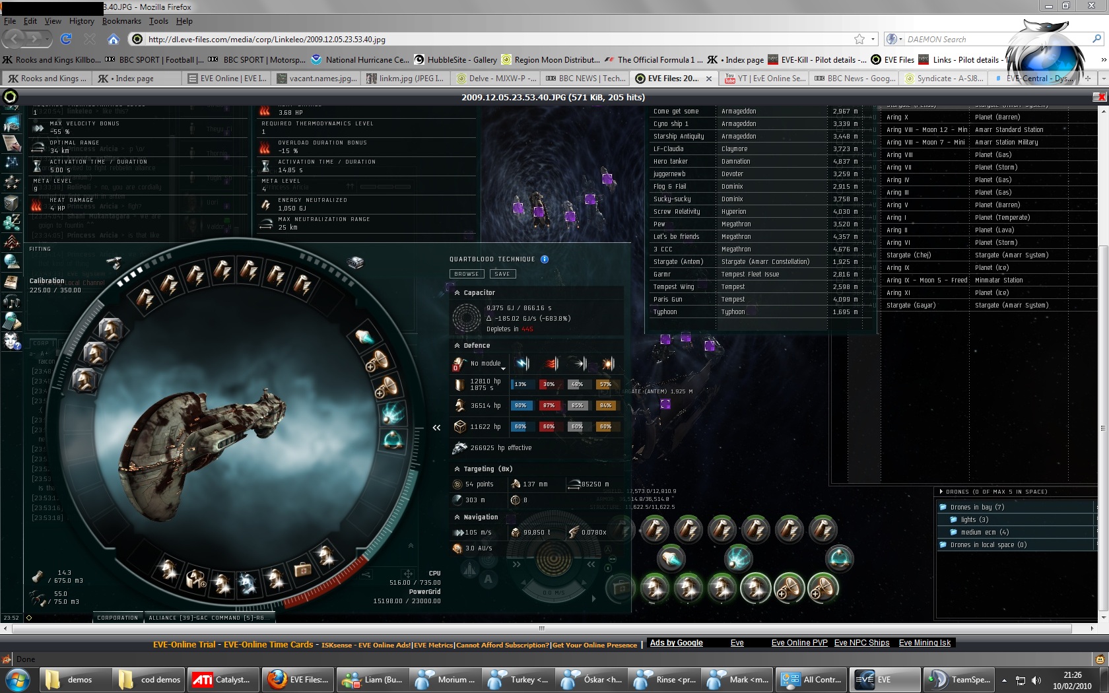Reload the current page
The width and height of the screenshot is (1109, 693).
pos(66,39)
